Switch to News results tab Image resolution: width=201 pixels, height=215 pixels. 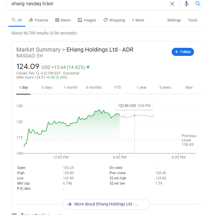pyautogui.click(x=63, y=20)
